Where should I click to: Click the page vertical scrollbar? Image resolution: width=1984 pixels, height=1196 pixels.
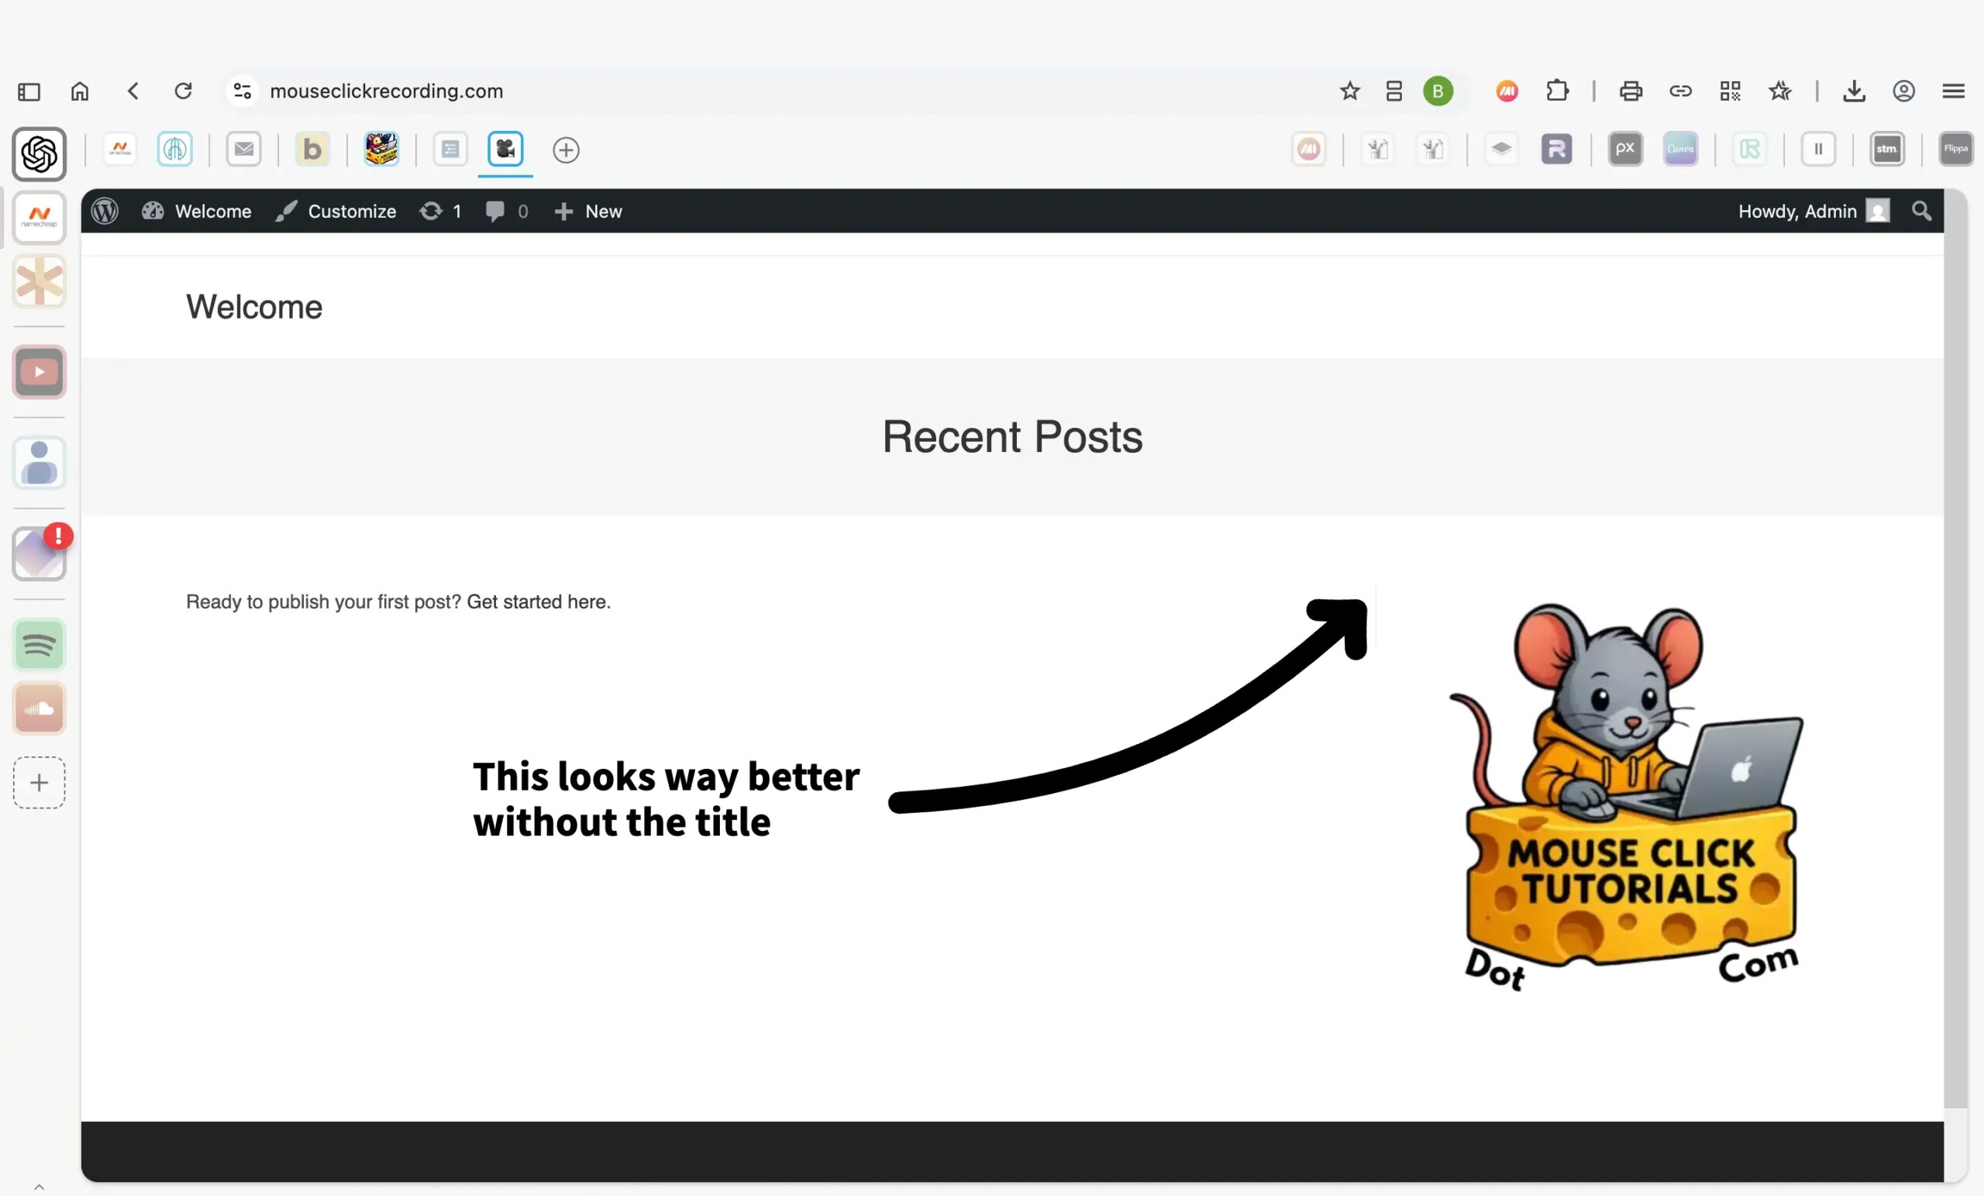(1955, 644)
